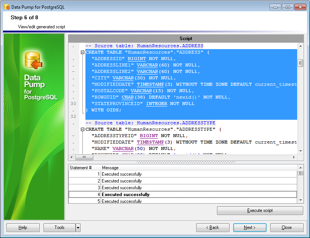Click script scrollbar up arrow
Image resolution: width=310 pixels, height=238 pixels.
pyautogui.click(x=300, y=46)
